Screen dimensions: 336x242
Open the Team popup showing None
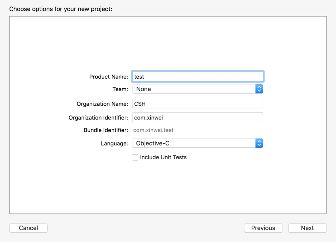194,89
